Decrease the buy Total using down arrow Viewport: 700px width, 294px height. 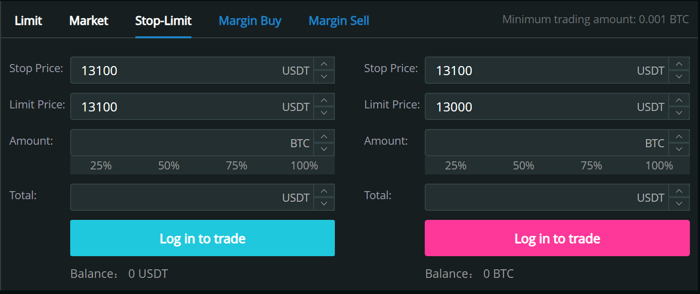click(324, 203)
